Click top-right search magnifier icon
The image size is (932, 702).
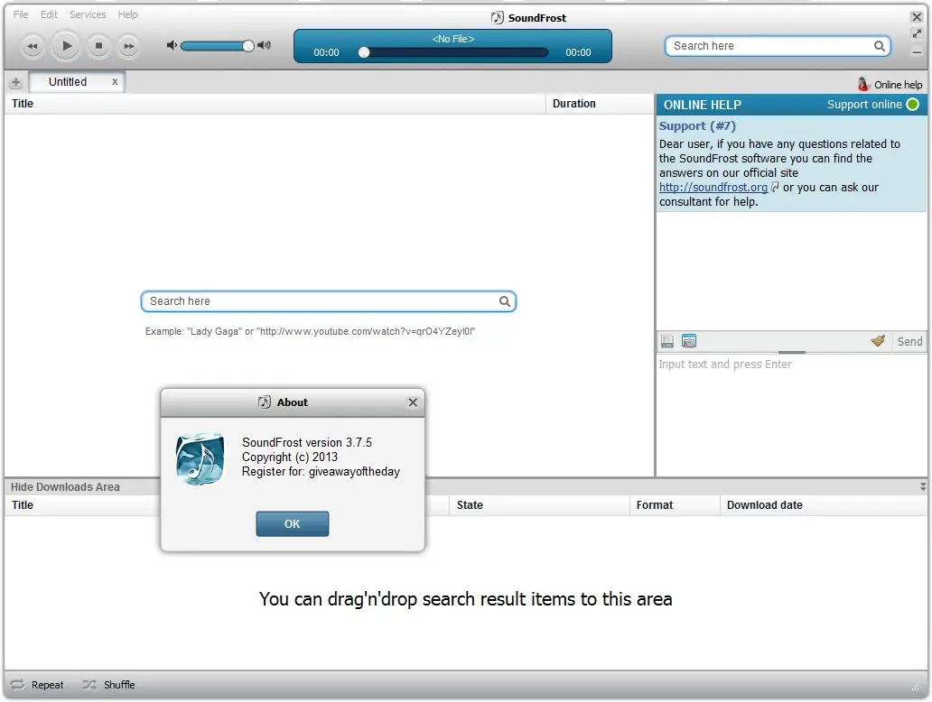(879, 46)
